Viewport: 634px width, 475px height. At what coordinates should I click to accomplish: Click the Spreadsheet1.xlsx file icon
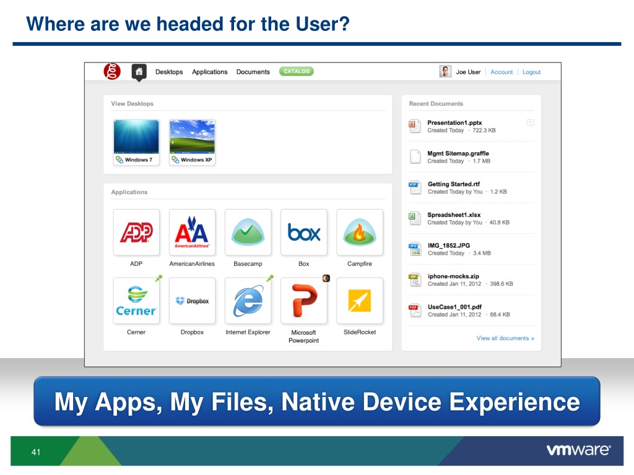pyautogui.click(x=415, y=218)
